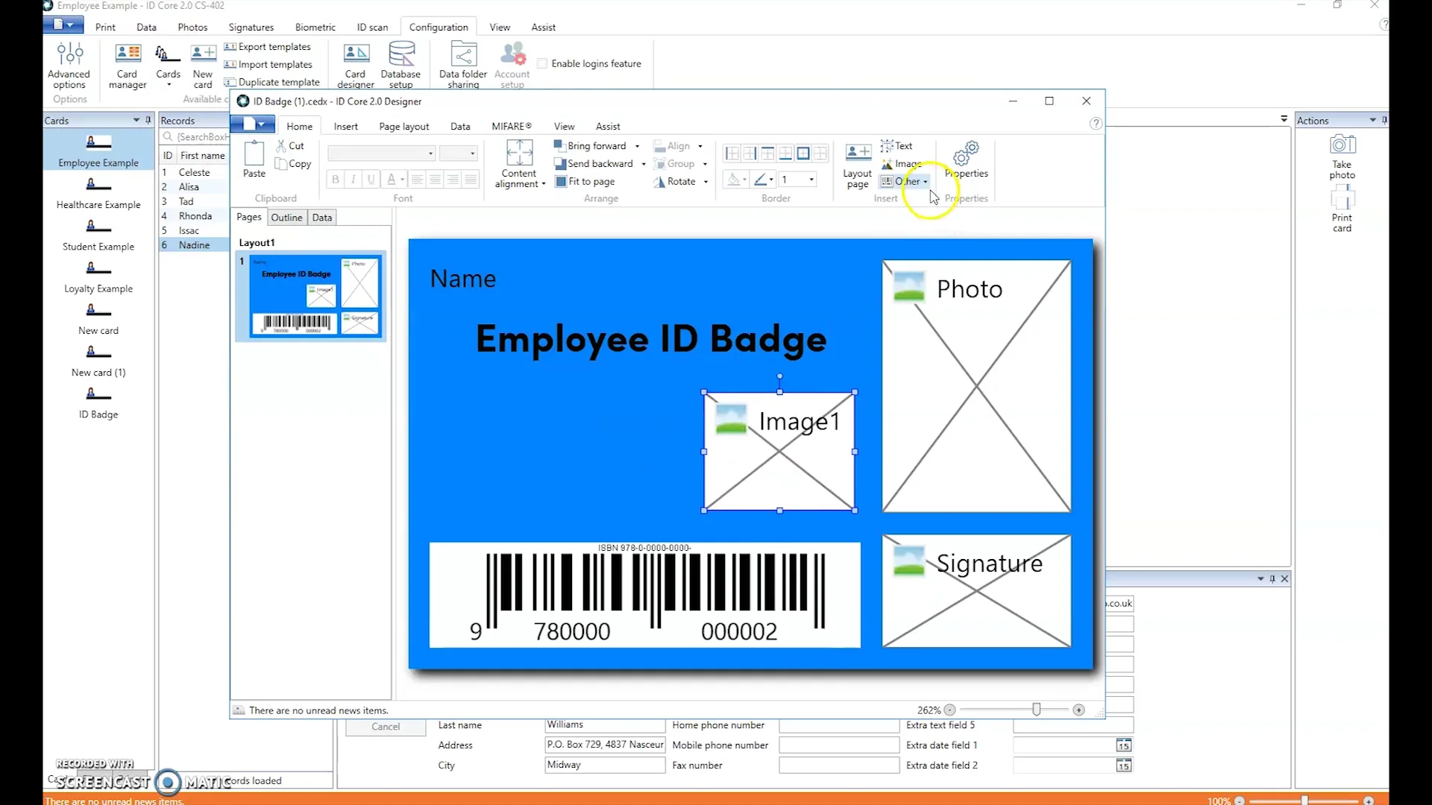1432x805 pixels.
Task: Click Fit to page
Action: (585, 182)
